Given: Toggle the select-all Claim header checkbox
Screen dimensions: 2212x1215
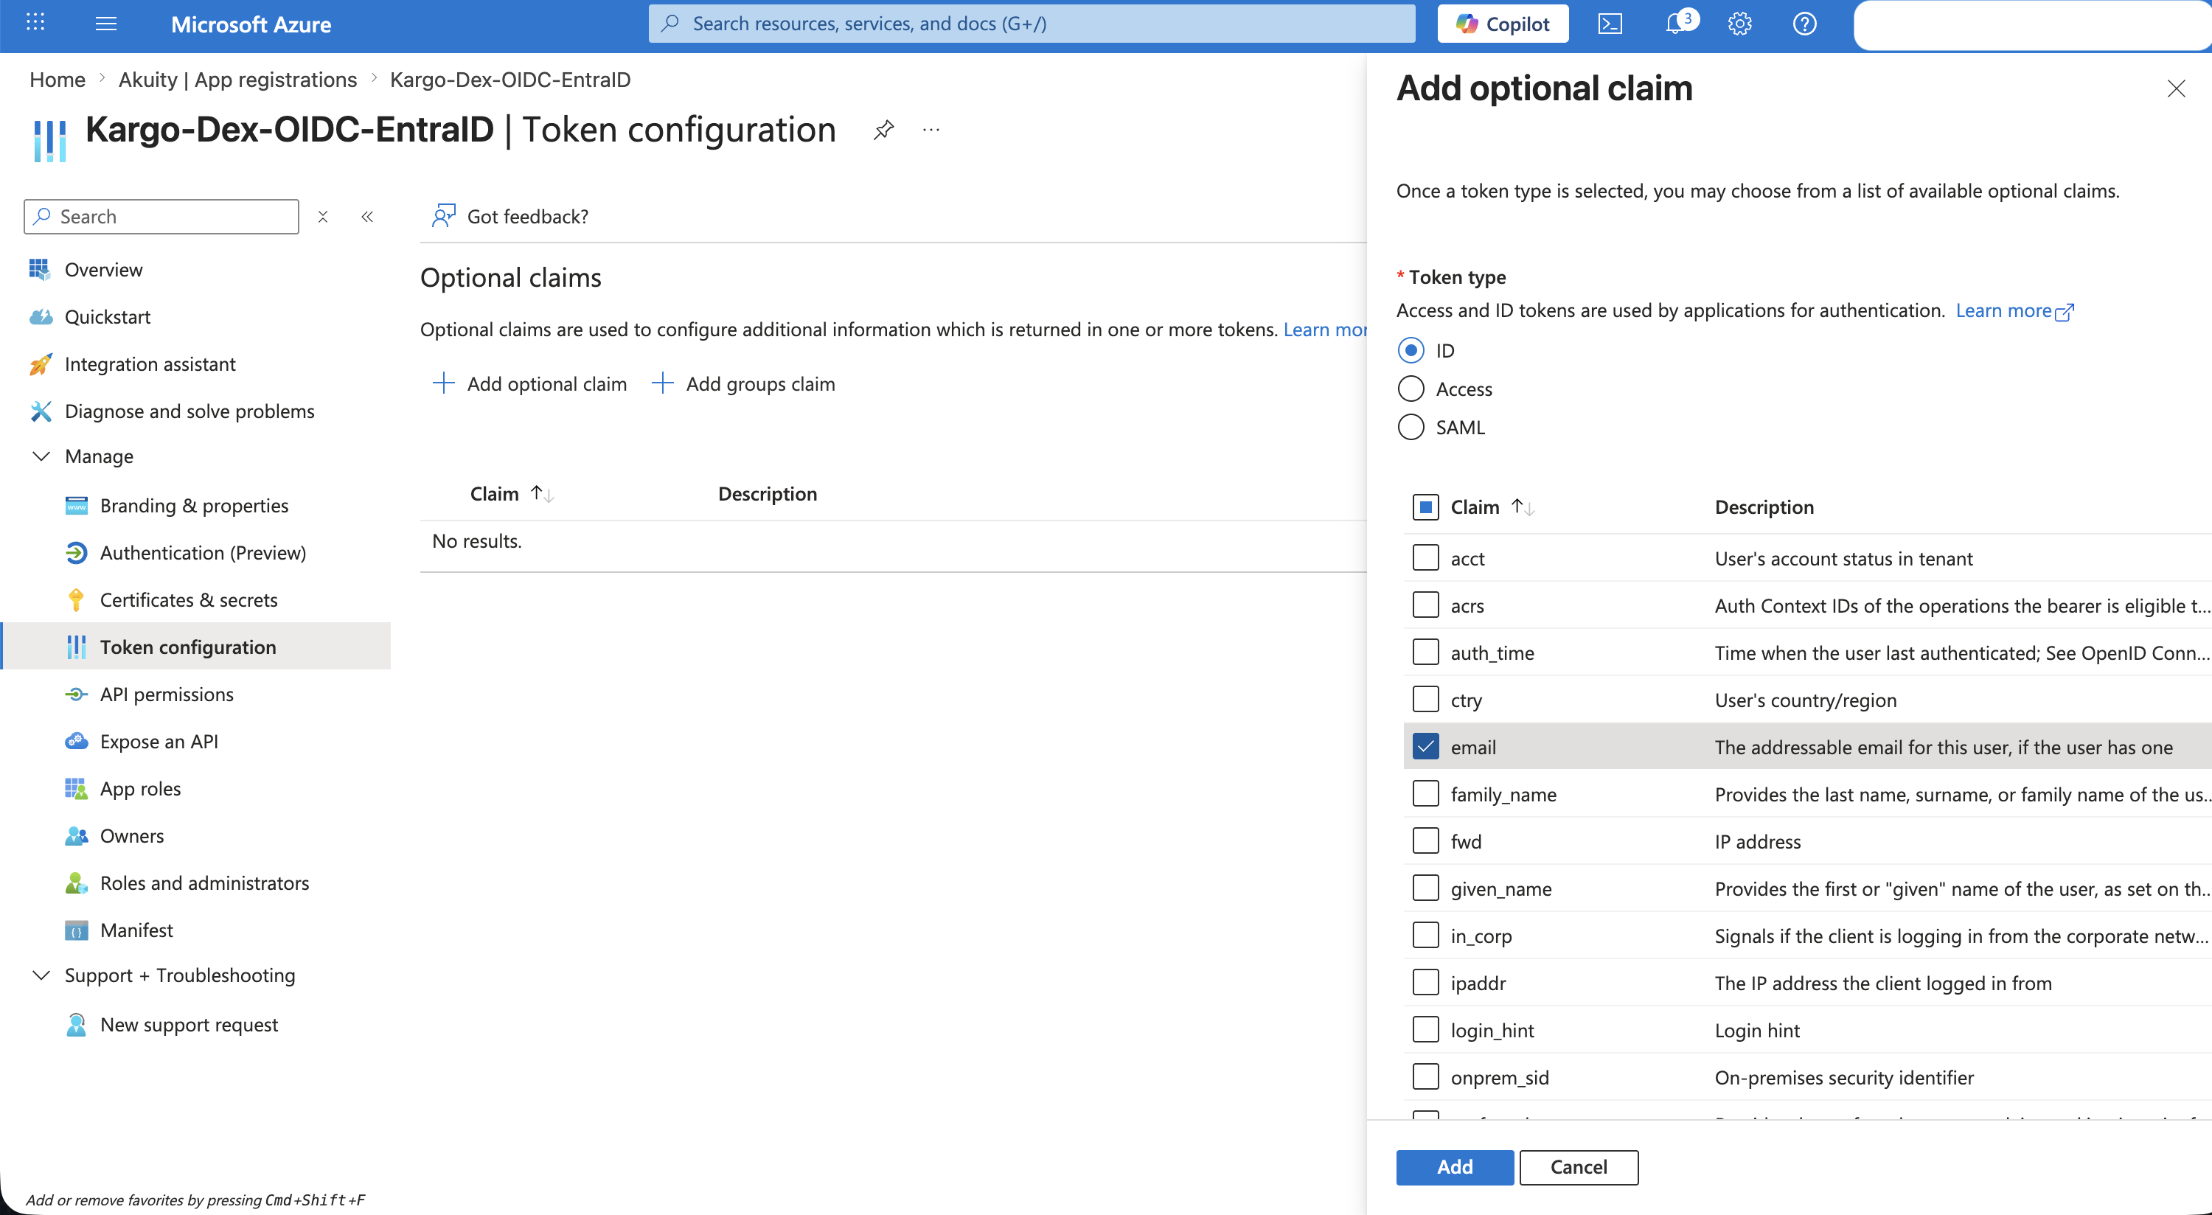Looking at the screenshot, I should (x=1425, y=507).
